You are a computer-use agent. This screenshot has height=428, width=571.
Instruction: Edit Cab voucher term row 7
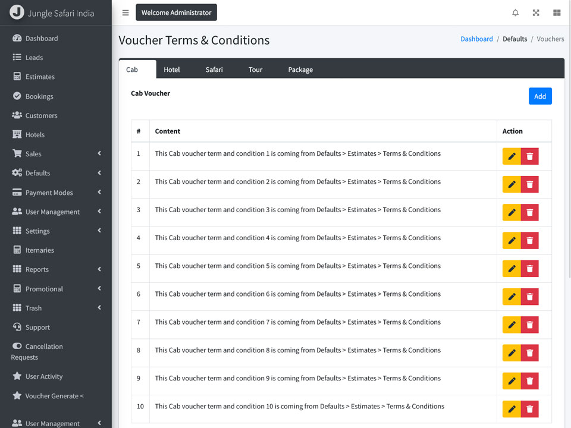tap(512, 325)
